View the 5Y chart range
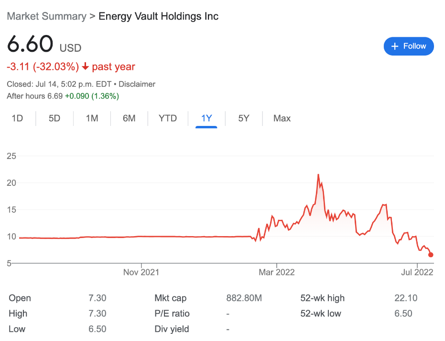 (244, 118)
